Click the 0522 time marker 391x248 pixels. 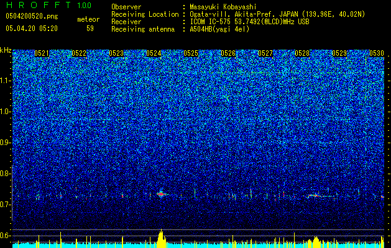[79, 53]
